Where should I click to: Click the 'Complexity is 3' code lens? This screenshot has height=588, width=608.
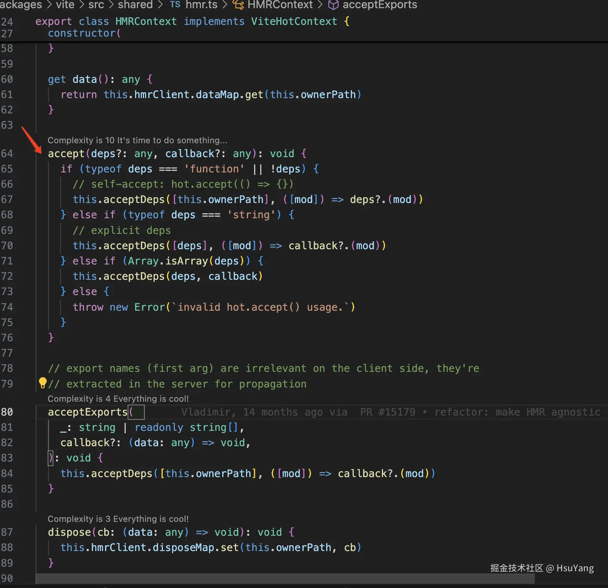point(118,519)
